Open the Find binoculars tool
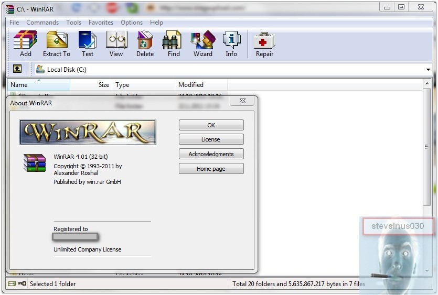The width and height of the screenshot is (438, 295). point(173,44)
